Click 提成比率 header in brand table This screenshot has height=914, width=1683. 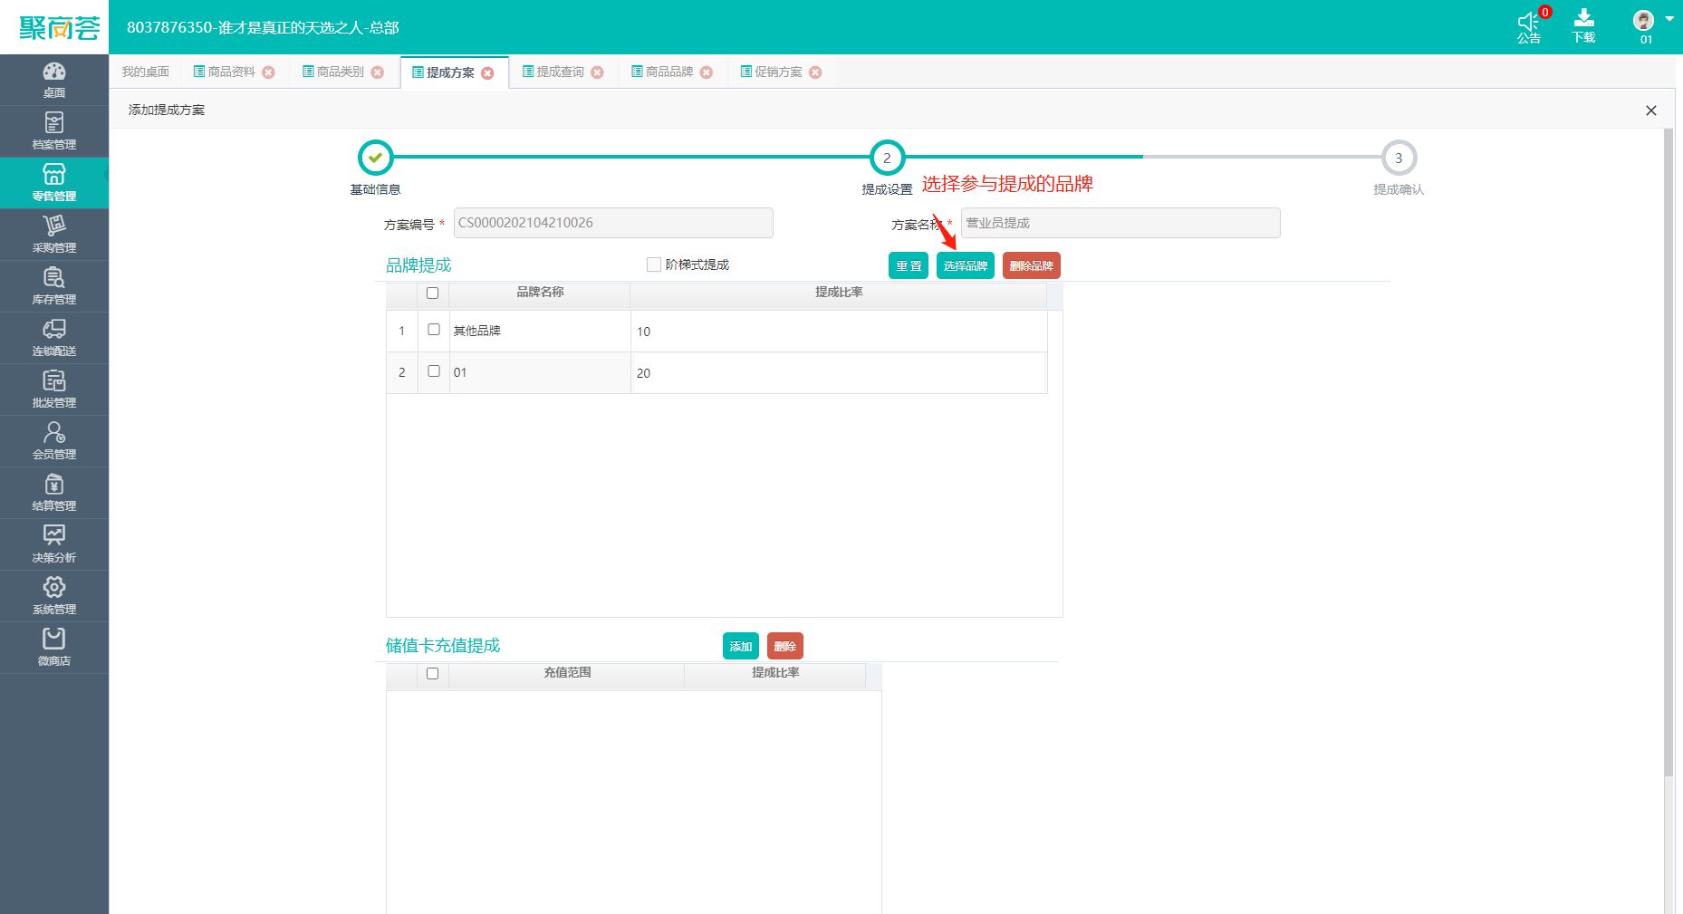839,293
